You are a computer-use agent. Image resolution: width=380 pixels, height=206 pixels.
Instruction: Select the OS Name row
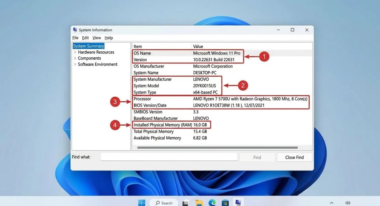pos(222,53)
